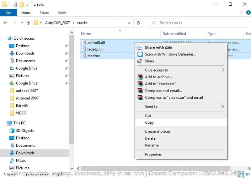
Task: Click the Refresh button beside address bar
Action: click(x=138, y=23)
